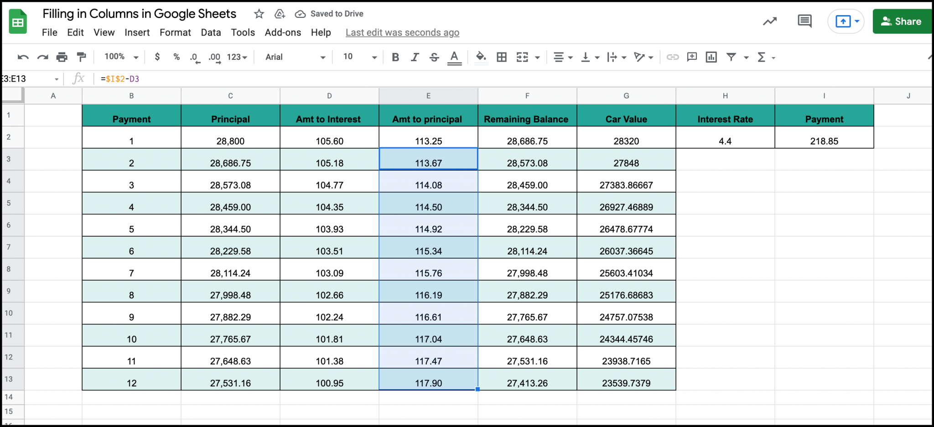Open the font family dropdown

click(x=293, y=57)
